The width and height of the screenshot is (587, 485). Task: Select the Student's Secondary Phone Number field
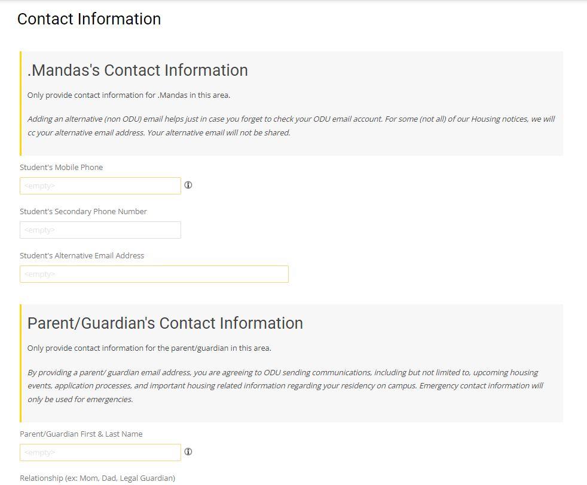click(x=100, y=230)
